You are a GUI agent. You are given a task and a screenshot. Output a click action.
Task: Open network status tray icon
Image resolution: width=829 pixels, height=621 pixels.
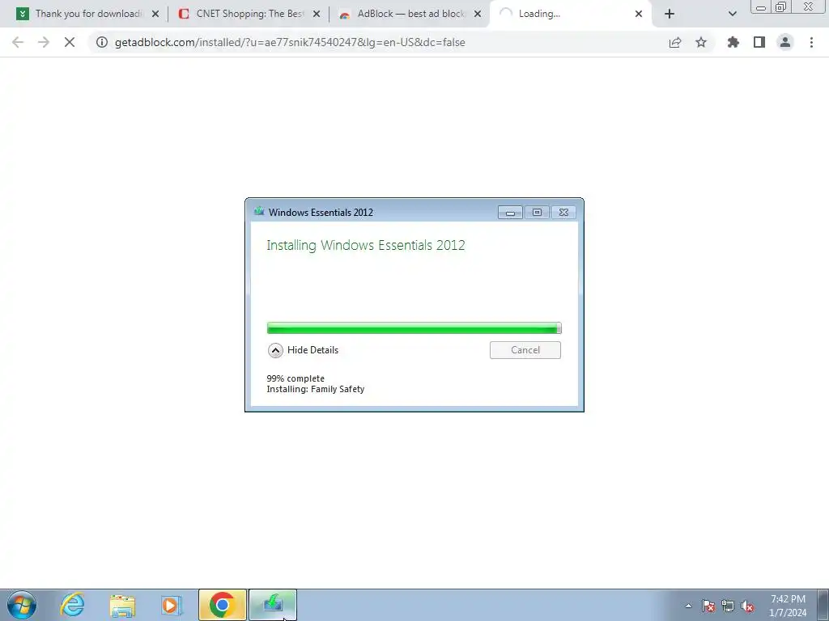coord(728,606)
